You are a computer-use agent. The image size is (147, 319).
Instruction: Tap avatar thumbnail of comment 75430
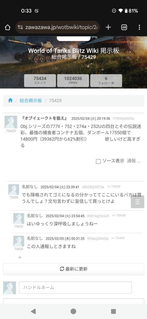click(x=14, y=189)
